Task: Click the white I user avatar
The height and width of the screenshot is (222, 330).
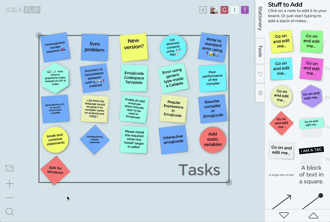Action: pyautogui.click(x=235, y=10)
